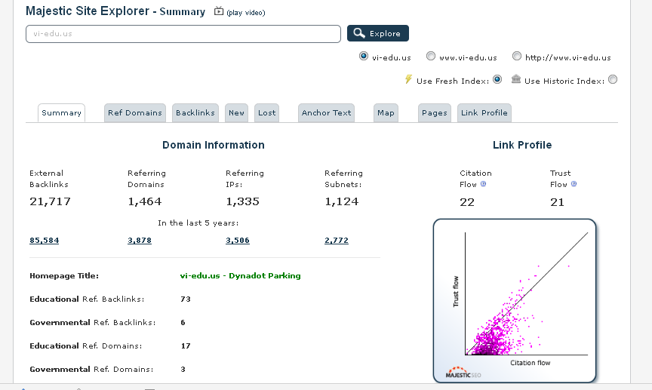Click the Trust Flow value 21
Viewport: 652px width, 390px height.
[557, 202]
